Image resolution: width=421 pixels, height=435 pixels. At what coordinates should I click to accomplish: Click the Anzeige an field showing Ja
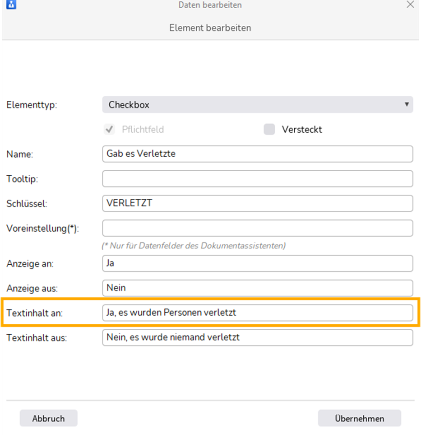pyautogui.click(x=258, y=263)
